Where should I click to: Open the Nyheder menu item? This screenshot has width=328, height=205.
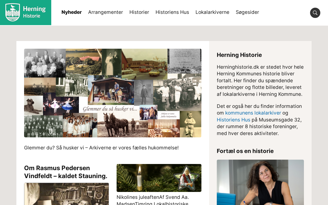(x=71, y=12)
